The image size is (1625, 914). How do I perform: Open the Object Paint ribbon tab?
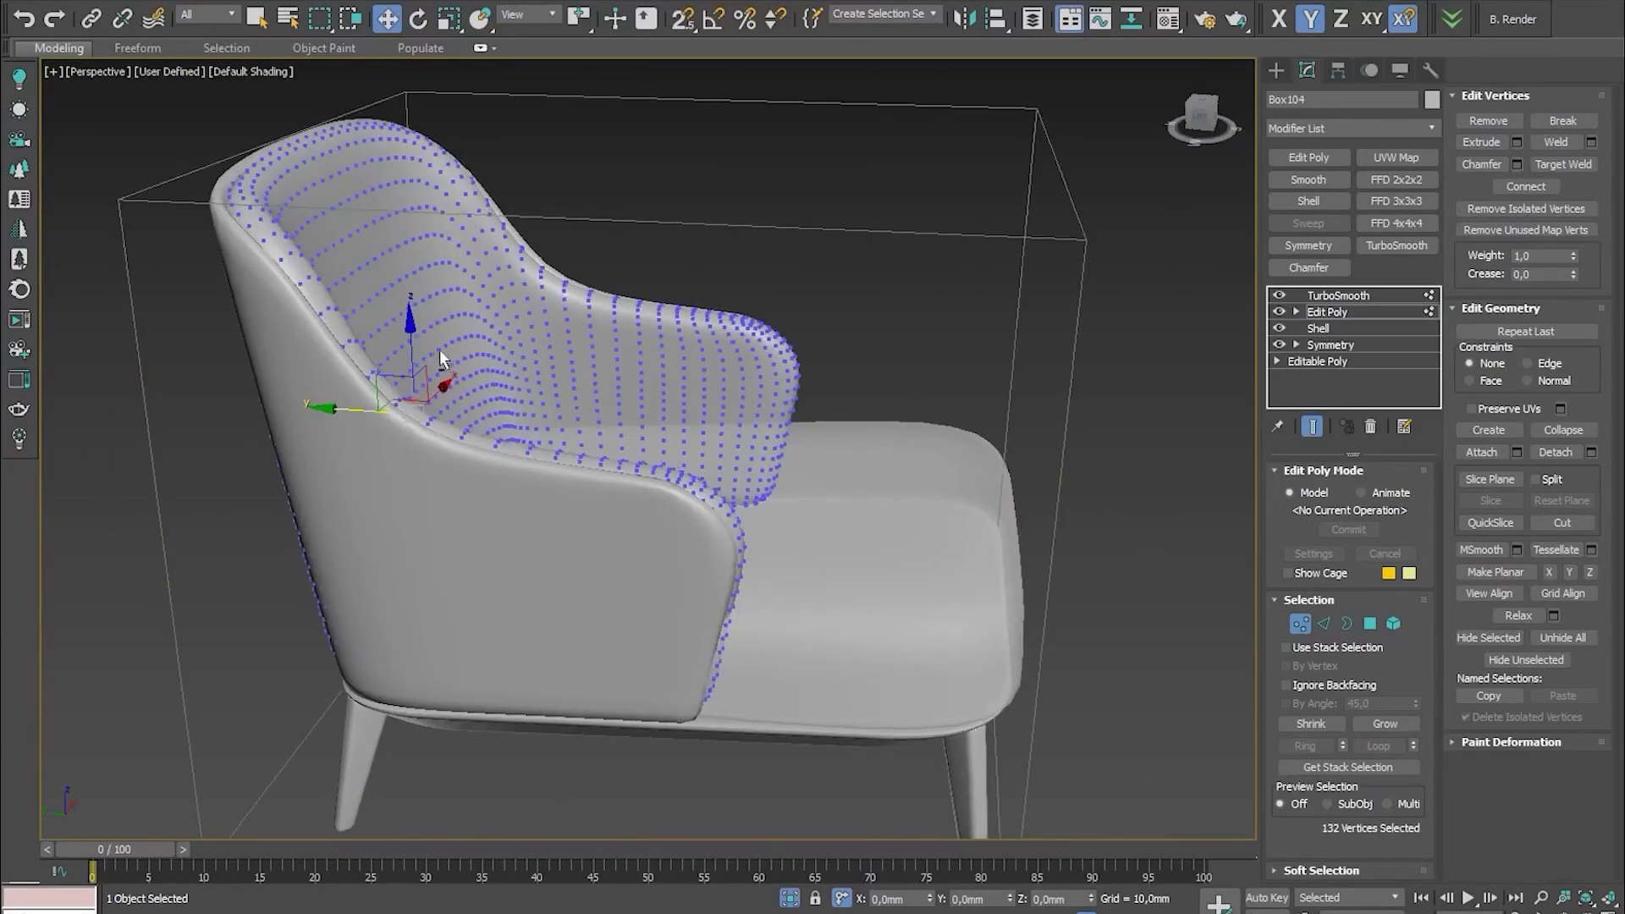pyautogui.click(x=323, y=48)
